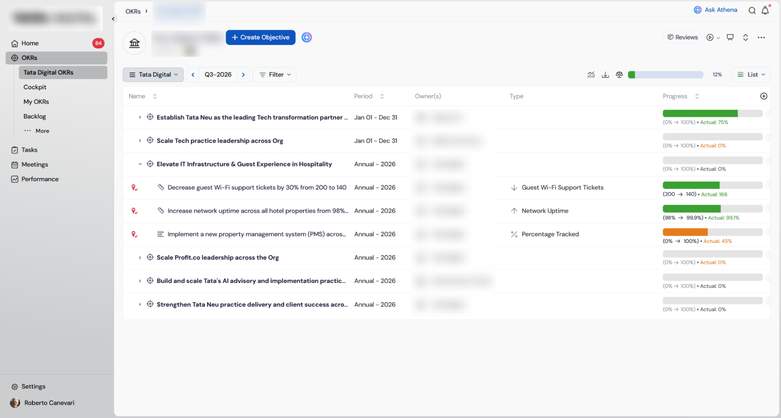Open the dropdown arrow beside the play icon
The height and width of the screenshot is (418, 781).
tap(718, 38)
